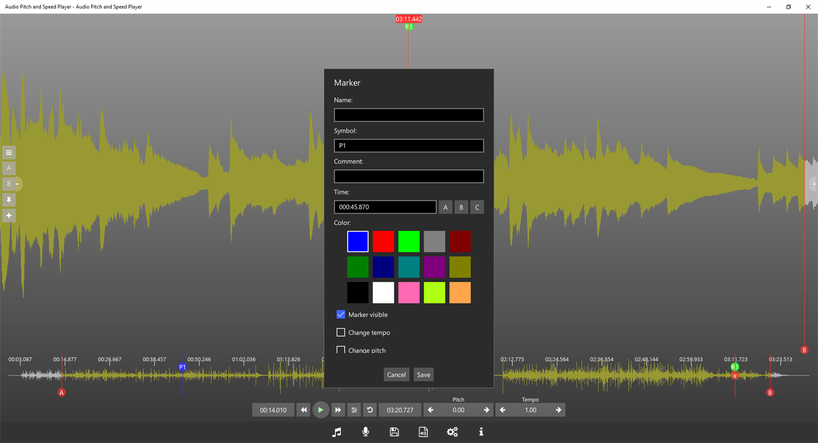Start playback with the green play button

[x=321, y=410]
